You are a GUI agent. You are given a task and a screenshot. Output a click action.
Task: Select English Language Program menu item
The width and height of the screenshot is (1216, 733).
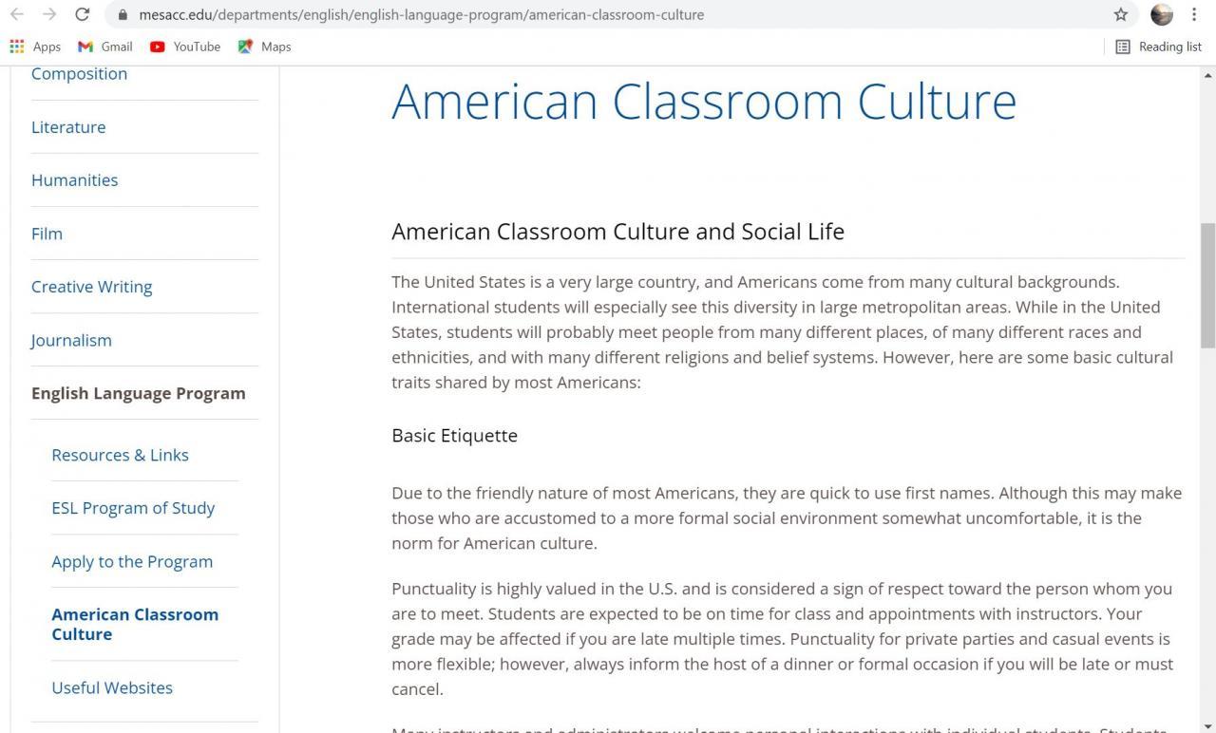pos(138,393)
